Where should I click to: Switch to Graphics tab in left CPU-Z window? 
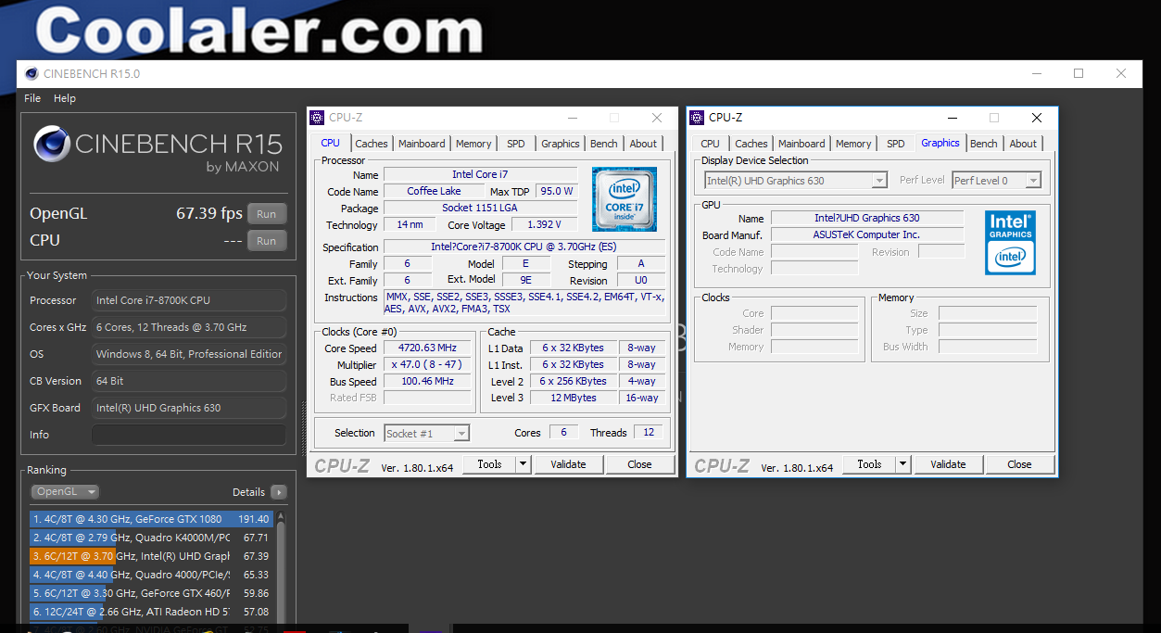click(561, 144)
